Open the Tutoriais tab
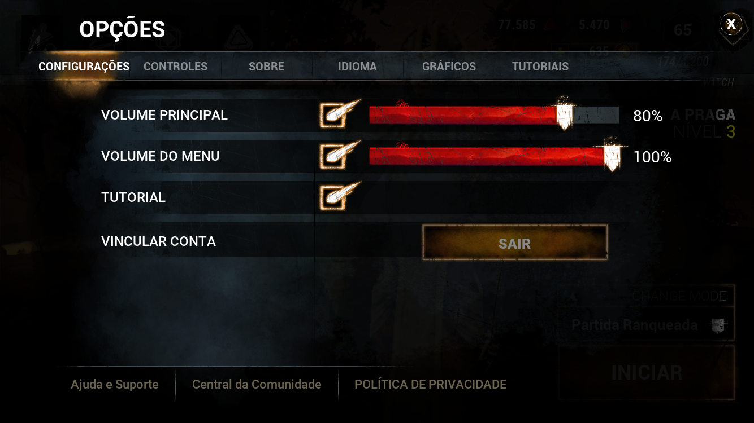 (x=540, y=67)
